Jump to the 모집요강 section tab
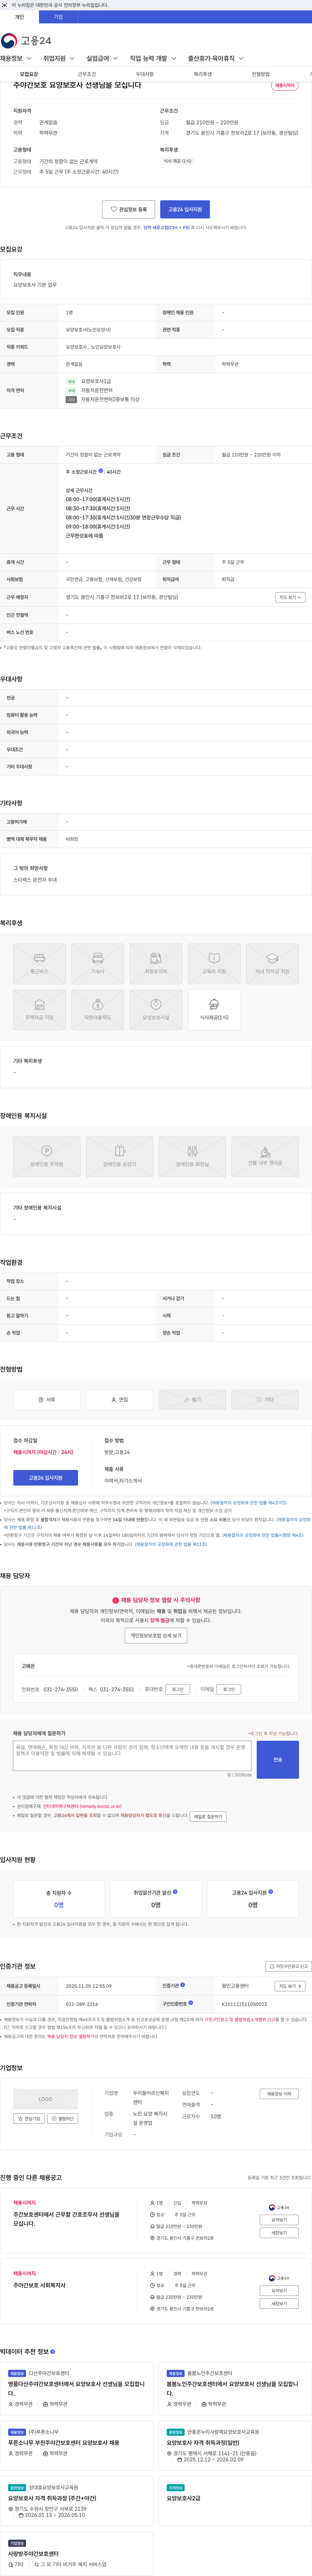Viewport: 312px width, 2576px height. [x=29, y=74]
